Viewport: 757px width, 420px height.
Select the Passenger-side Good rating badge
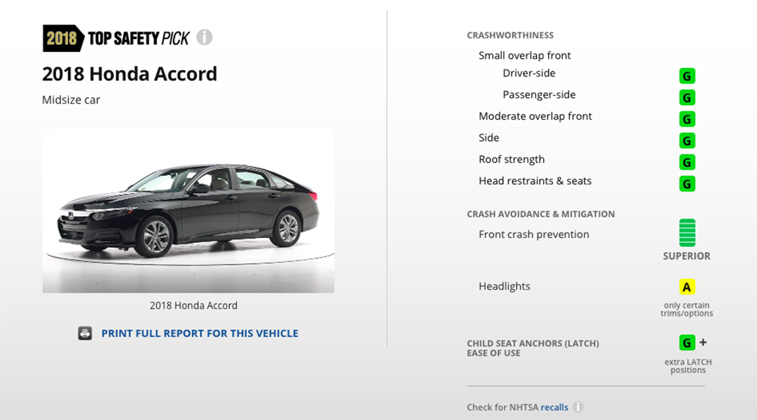[x=687, y=97]
